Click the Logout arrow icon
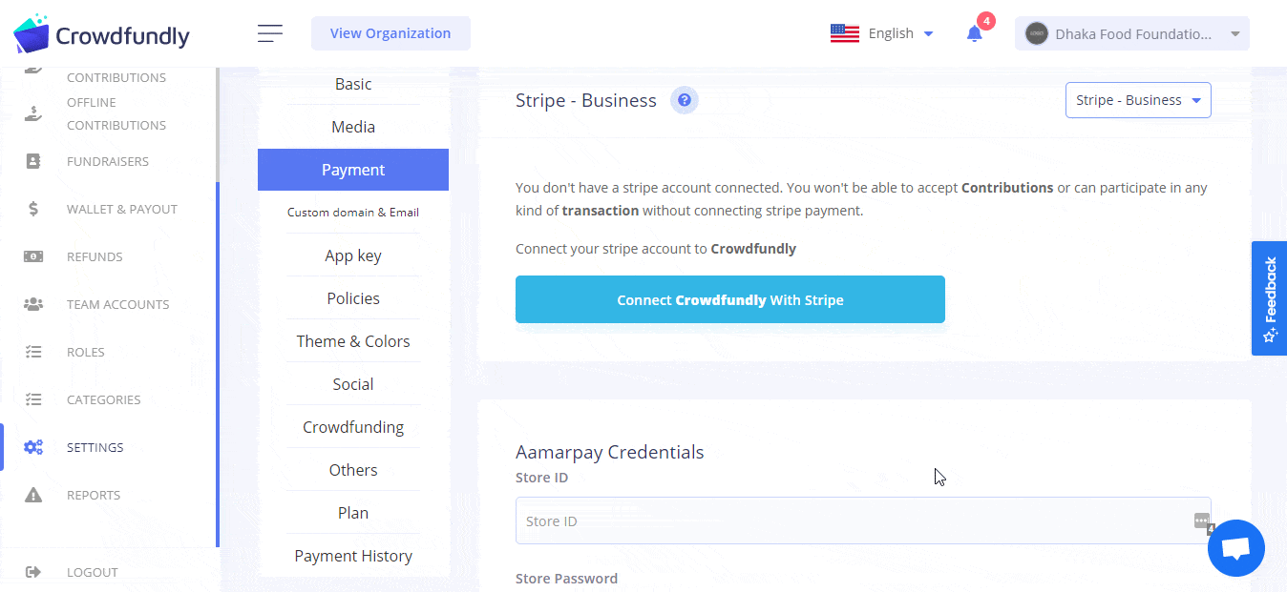Image resolution: width=1287 pixels, height=592 pixels. [x=33, y=572]
